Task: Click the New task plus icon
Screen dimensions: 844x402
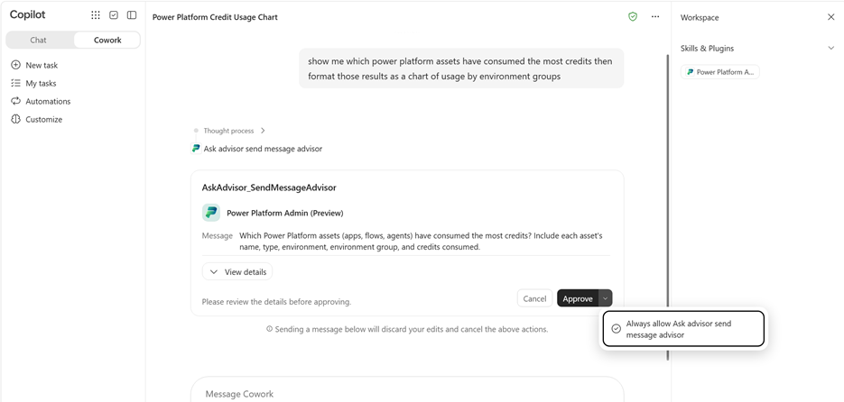Action: pyautogui.click(x=15, y=65)
